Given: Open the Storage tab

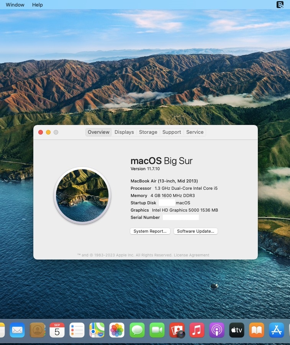Looking at the screenshot, I should coord(148,132).
